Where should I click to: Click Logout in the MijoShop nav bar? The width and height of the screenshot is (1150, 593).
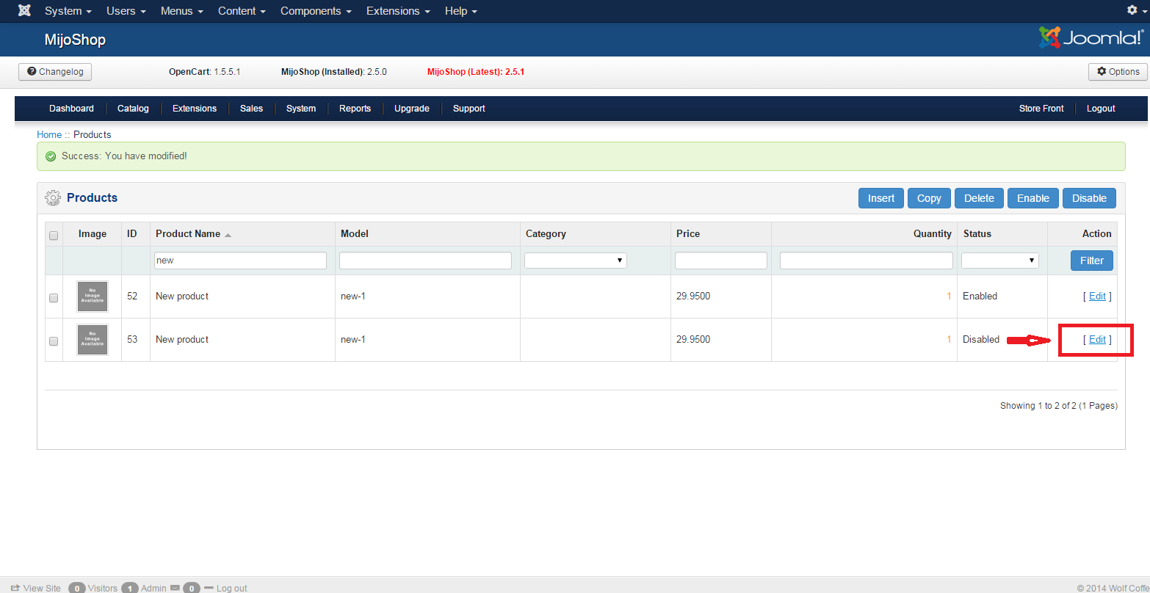click(x=1101, y=109)
